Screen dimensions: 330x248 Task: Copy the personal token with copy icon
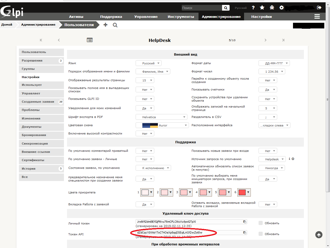pos(245,222)
